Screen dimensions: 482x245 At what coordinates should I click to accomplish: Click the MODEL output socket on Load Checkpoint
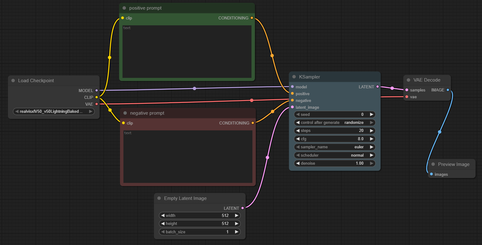(97, 91)
